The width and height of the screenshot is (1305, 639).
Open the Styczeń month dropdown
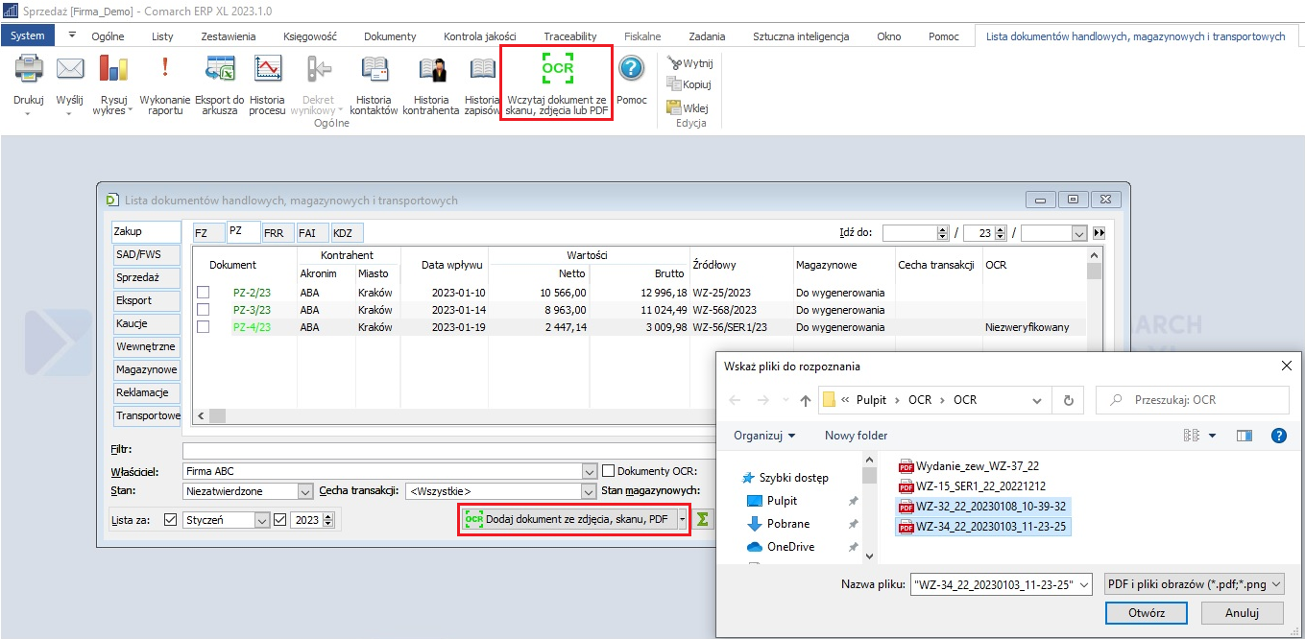[x=262, y=520]
